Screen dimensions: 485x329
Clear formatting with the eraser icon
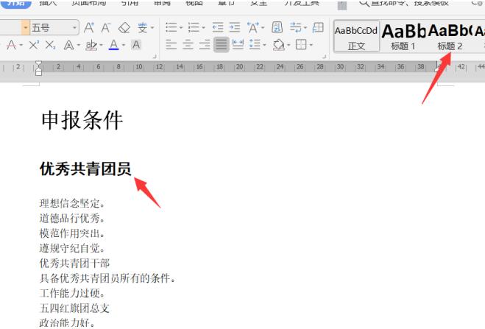click(124, 28)
